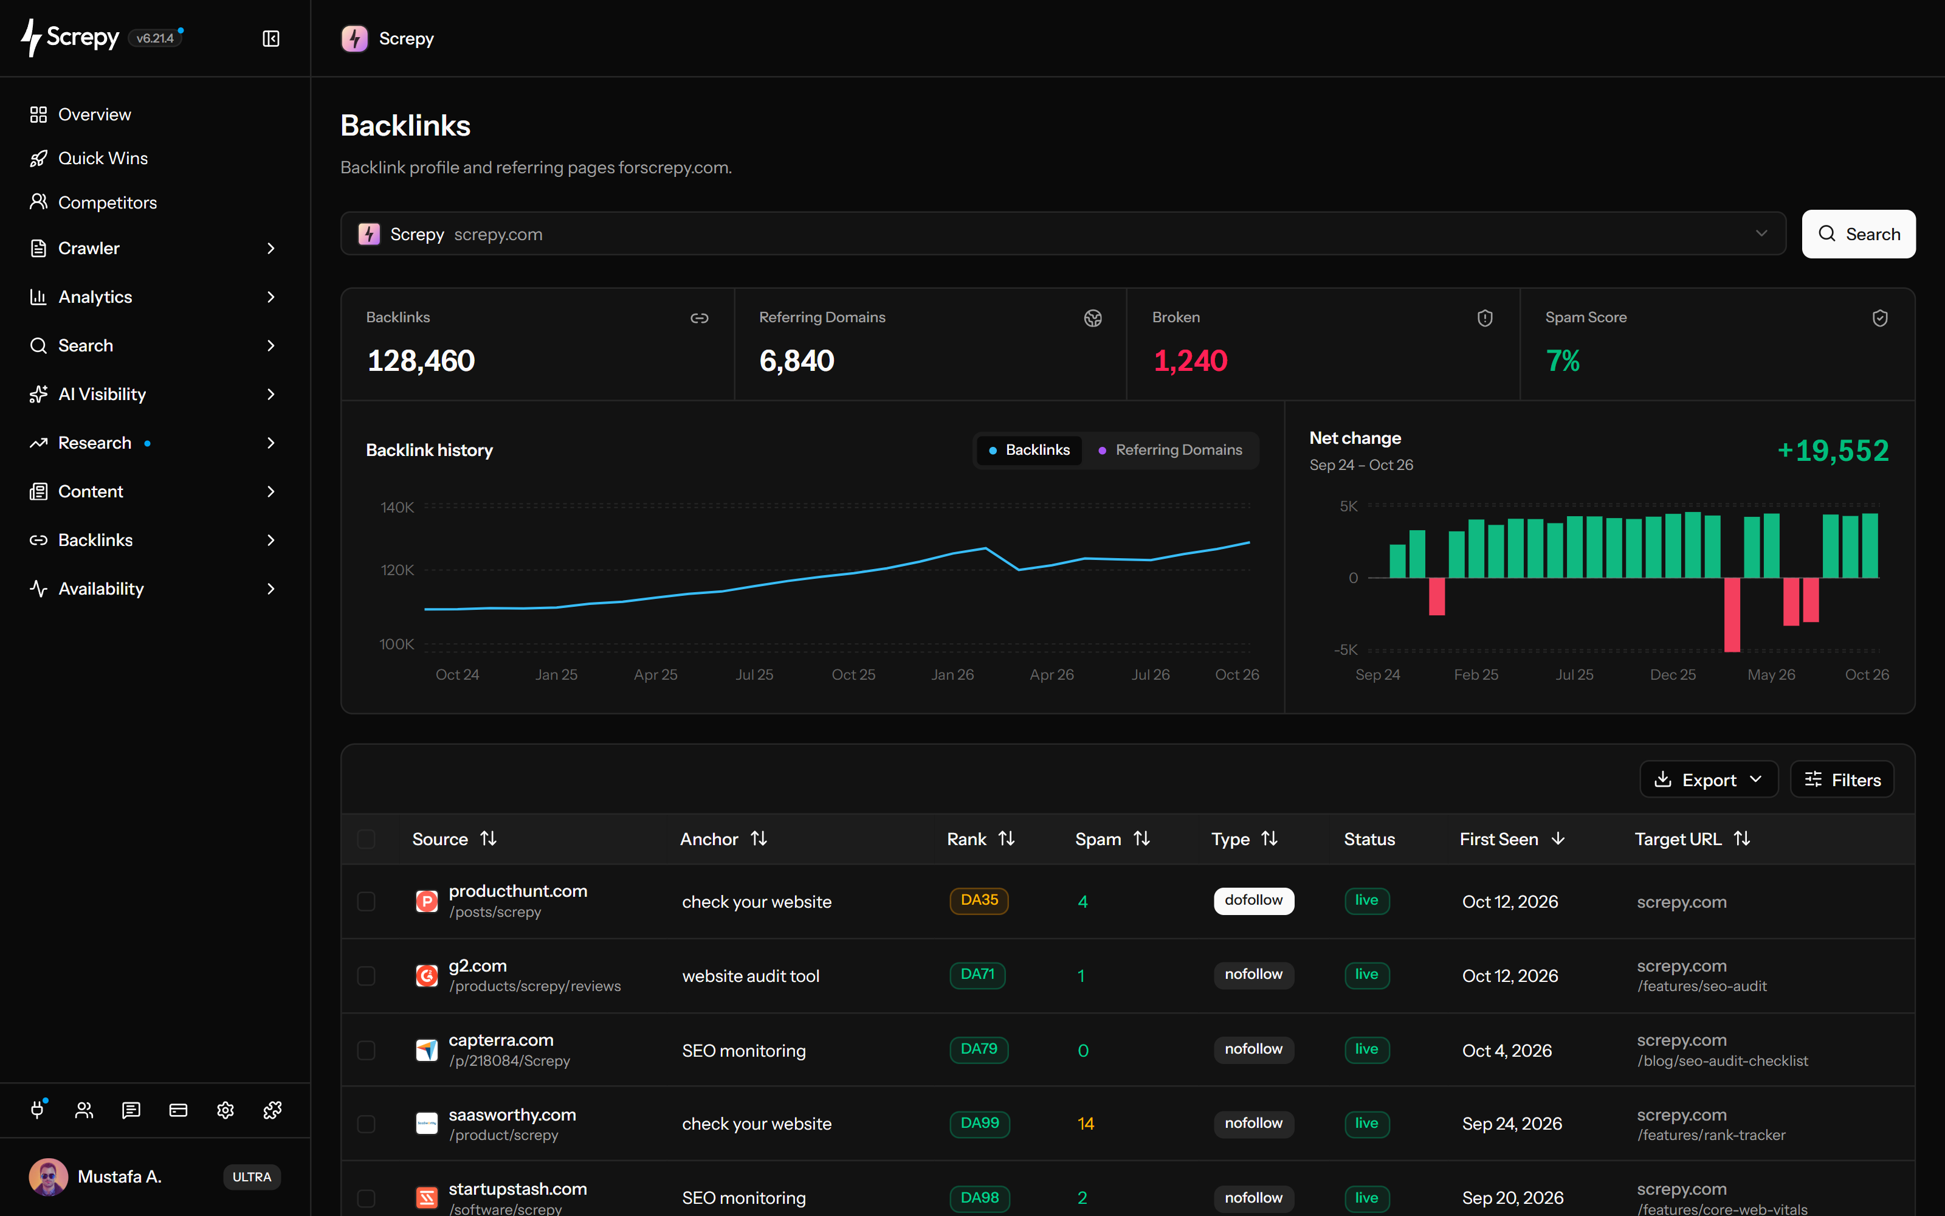Click the ULTRA plan badge
This screenshot has height=1216, width=1945.
[252, 1176]
